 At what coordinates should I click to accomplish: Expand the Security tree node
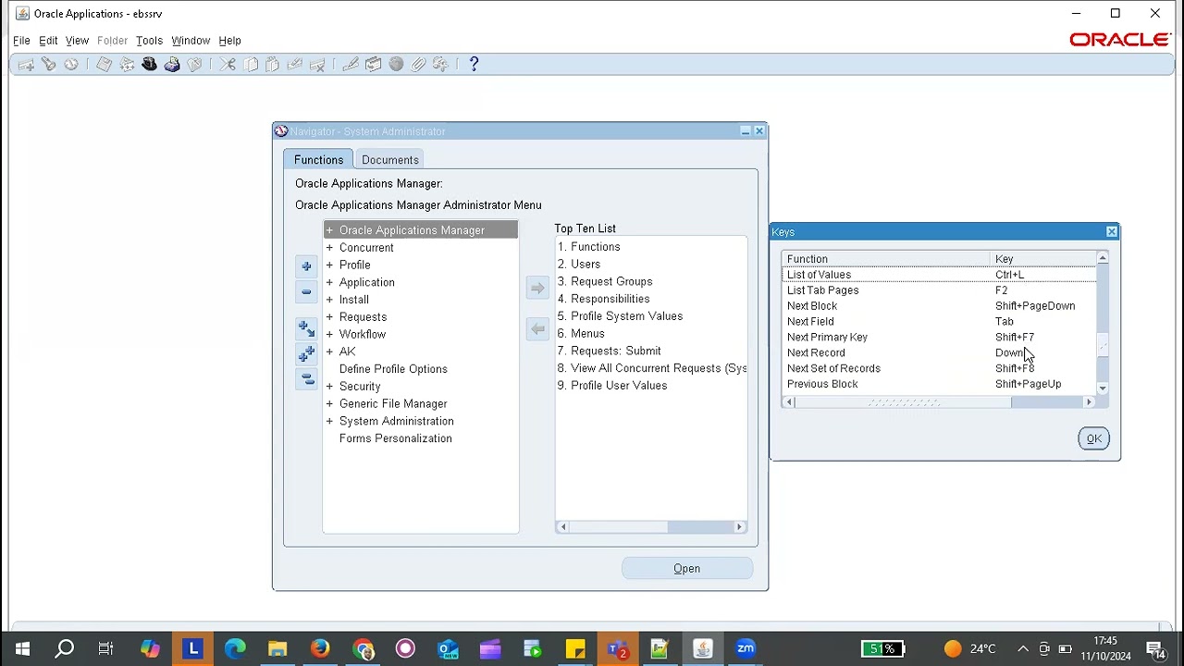click(329, 387)
